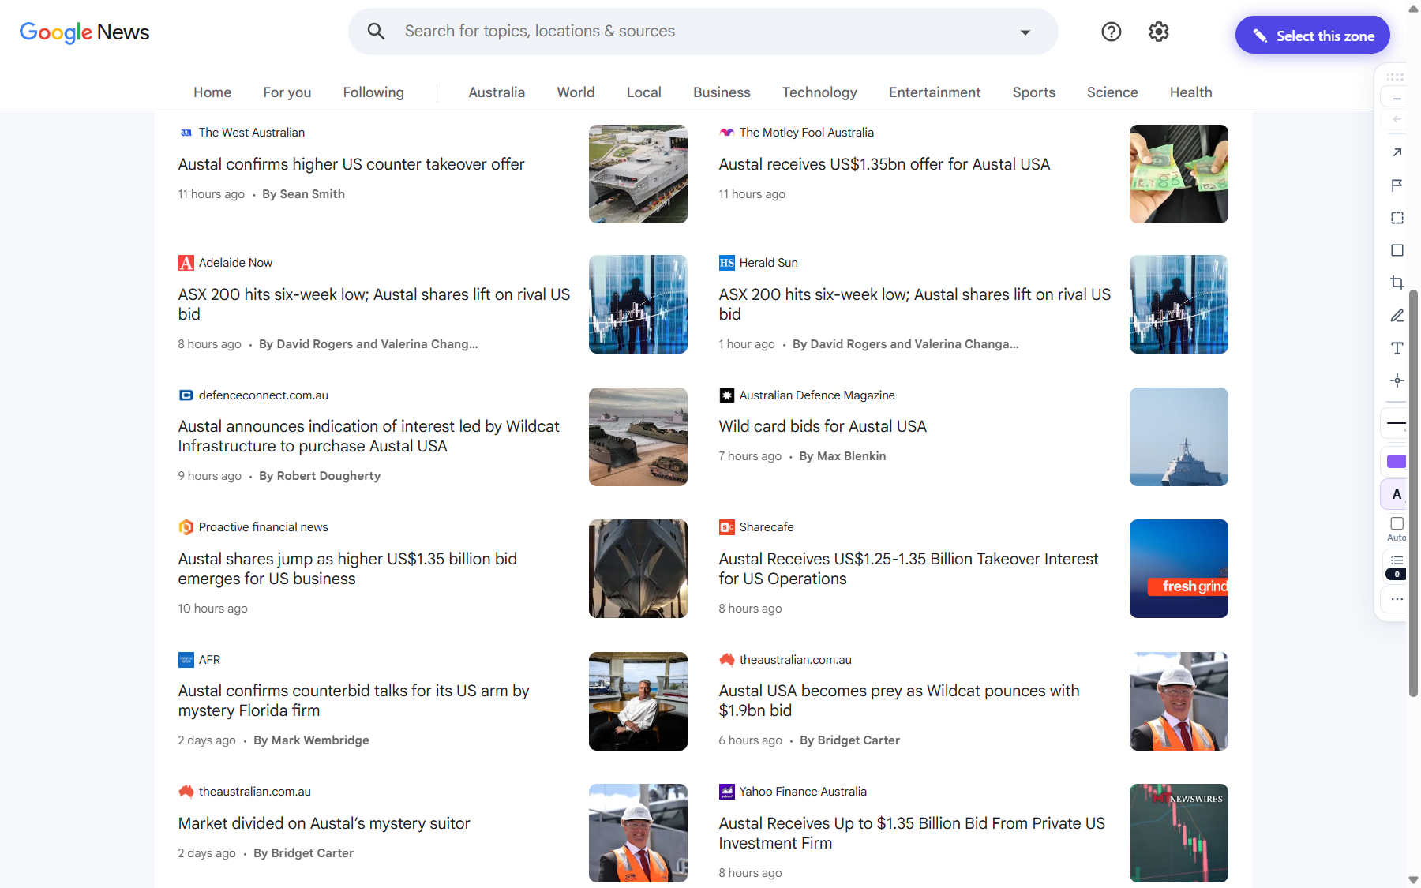Select the crop tool
Screen dimensions: 1421x888
pos(1397,283)
